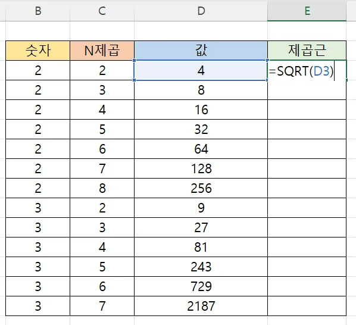Viewport: 356px width, 325px height.
Task: Click the 제곱근 header cell
Action: coord(307,51)
